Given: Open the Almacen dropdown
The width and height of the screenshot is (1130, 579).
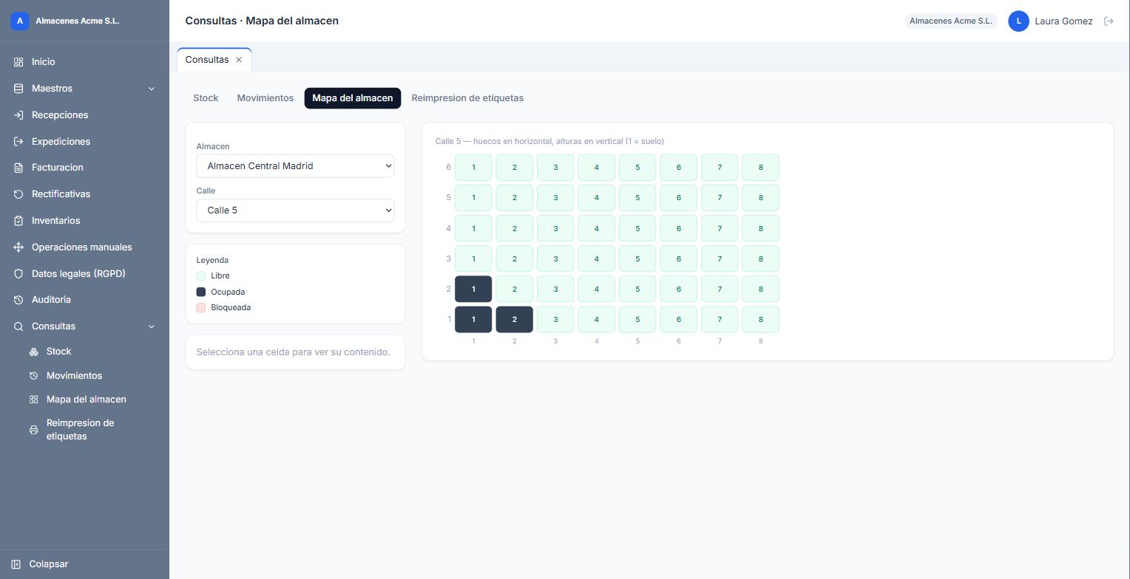Looking at the screenshot, I should click(295, 166).
